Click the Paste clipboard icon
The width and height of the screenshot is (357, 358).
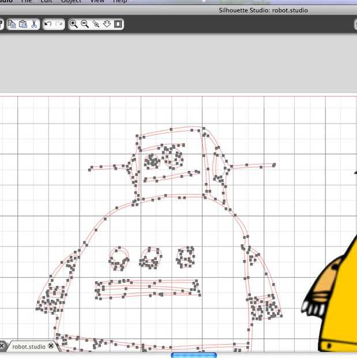click(x=23, y=24)
